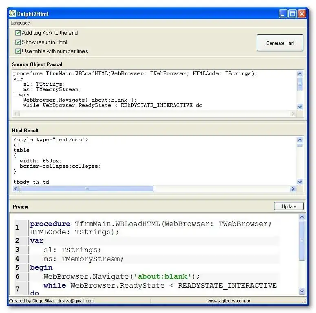316x313 pixels.
Task: Click into the Source Object Pascal editor
Action: 154,90
